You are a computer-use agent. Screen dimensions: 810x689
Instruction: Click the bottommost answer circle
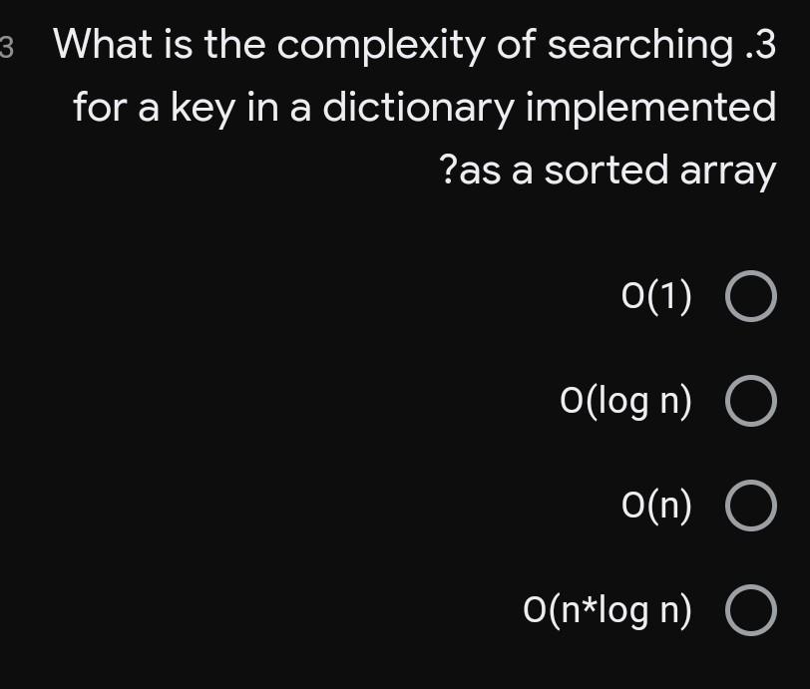click(750, 610)
